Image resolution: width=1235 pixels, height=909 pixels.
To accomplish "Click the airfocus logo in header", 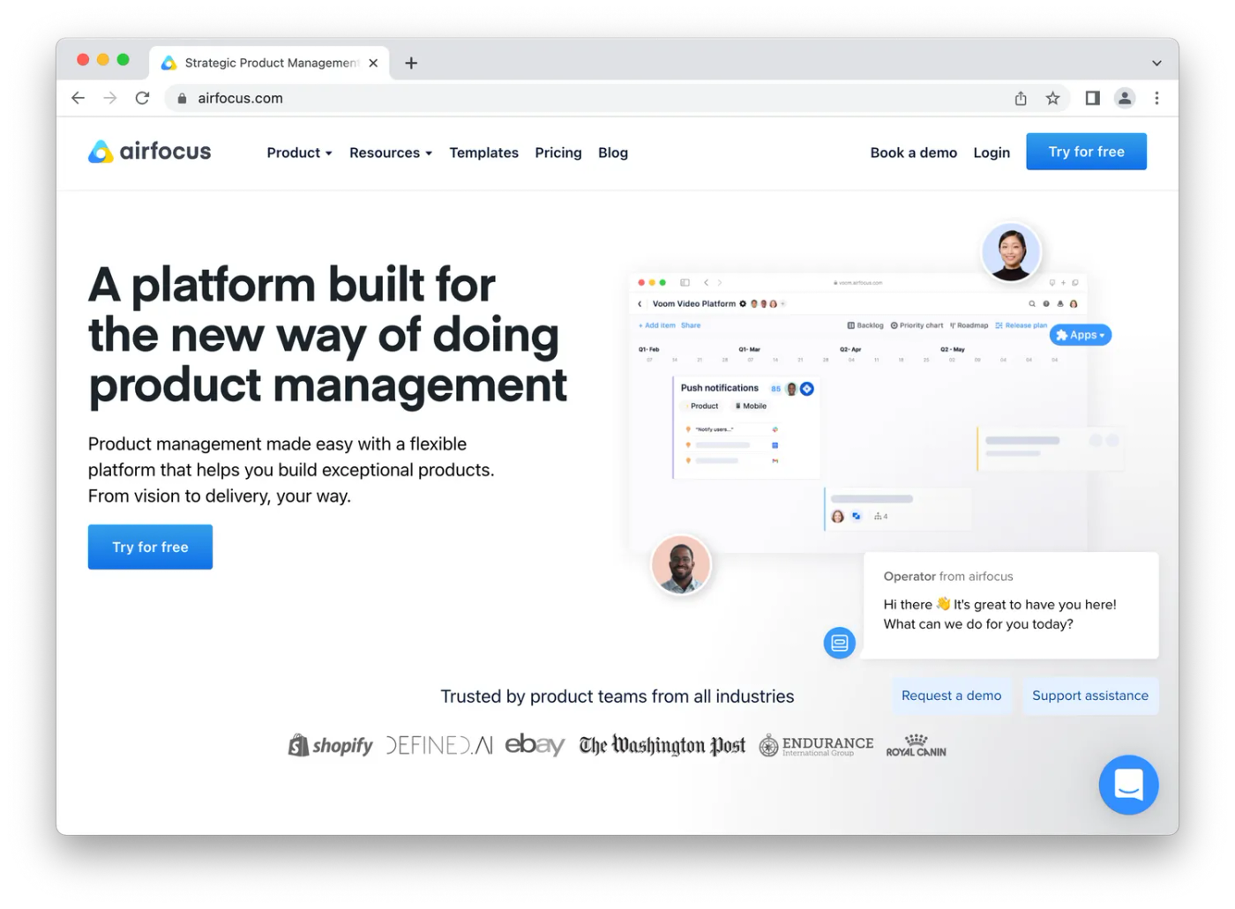I will pyautogui.click(x=150, y=152).
